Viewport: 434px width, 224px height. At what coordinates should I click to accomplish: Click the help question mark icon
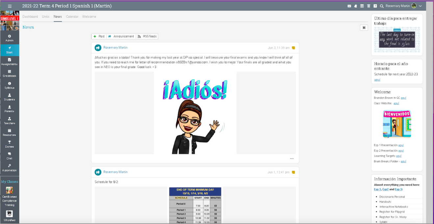click(x=375, y=6)
